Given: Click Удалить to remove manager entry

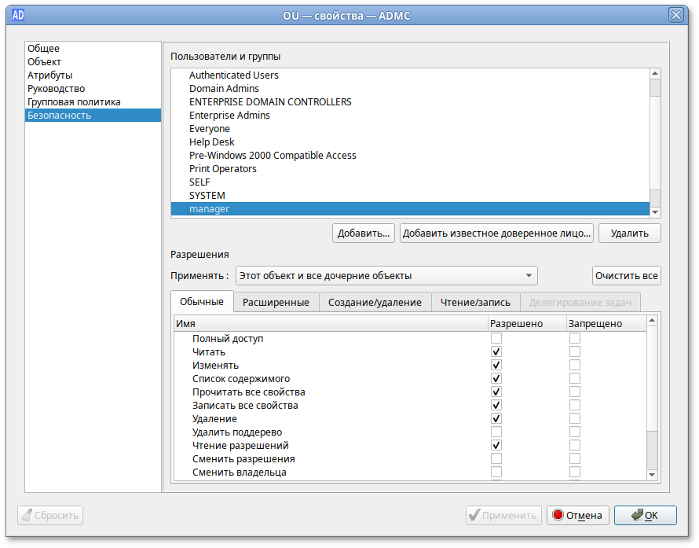Looking at the screenshot, I should point(629,233).
